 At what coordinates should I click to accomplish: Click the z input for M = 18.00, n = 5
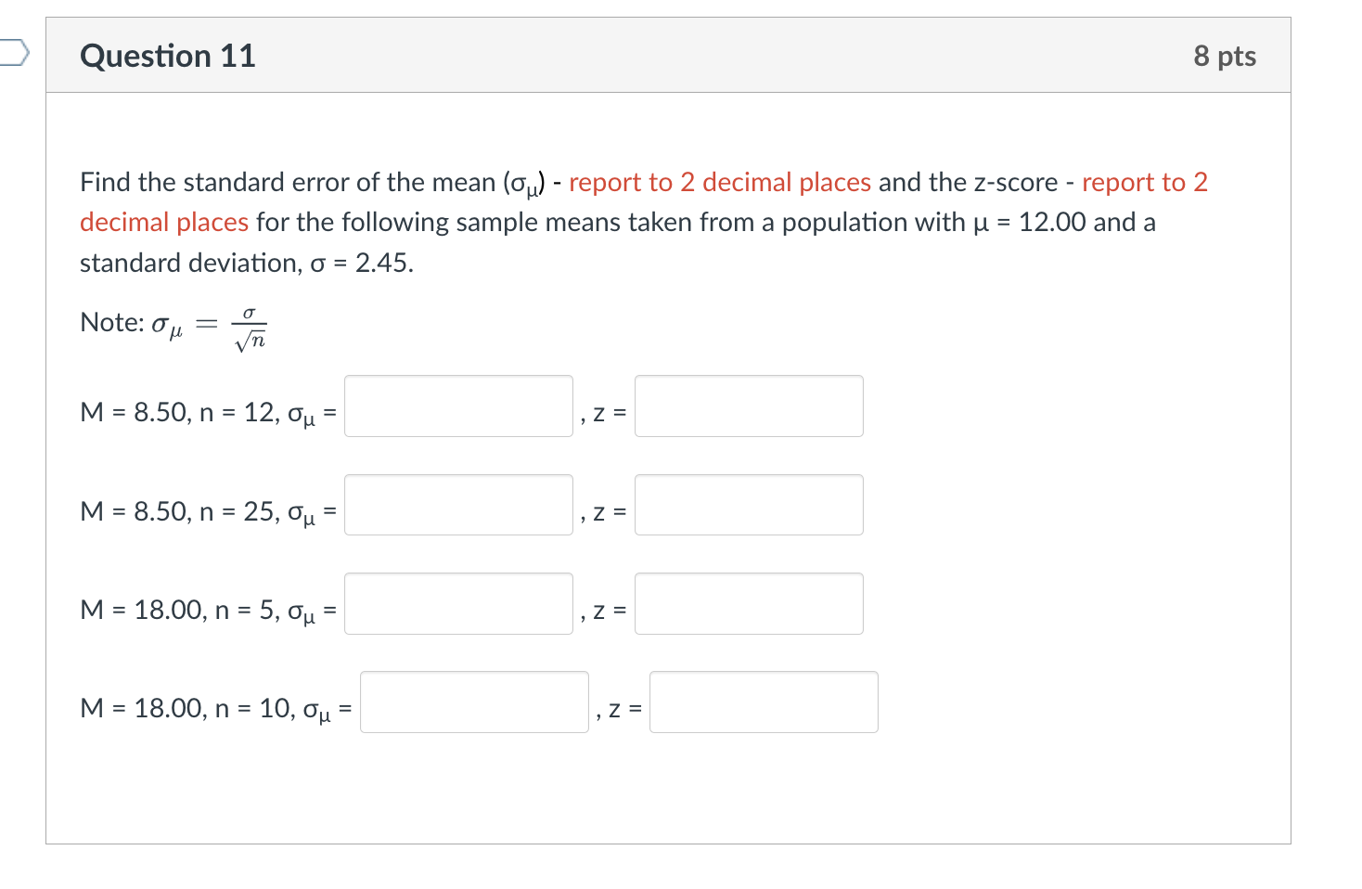click(748, 603)
